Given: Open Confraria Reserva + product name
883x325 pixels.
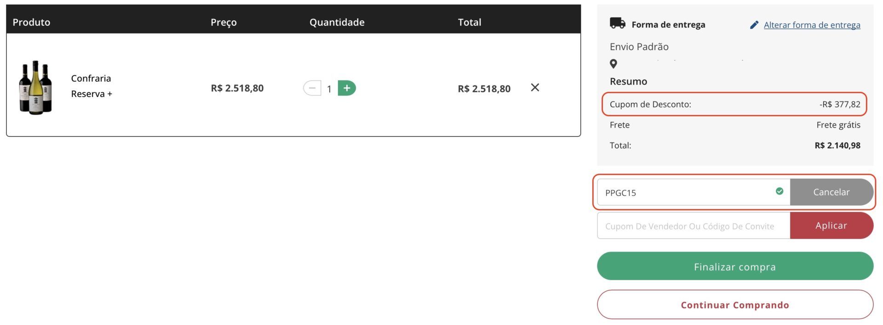Looking at the screenshot, I should coord(91,86).
